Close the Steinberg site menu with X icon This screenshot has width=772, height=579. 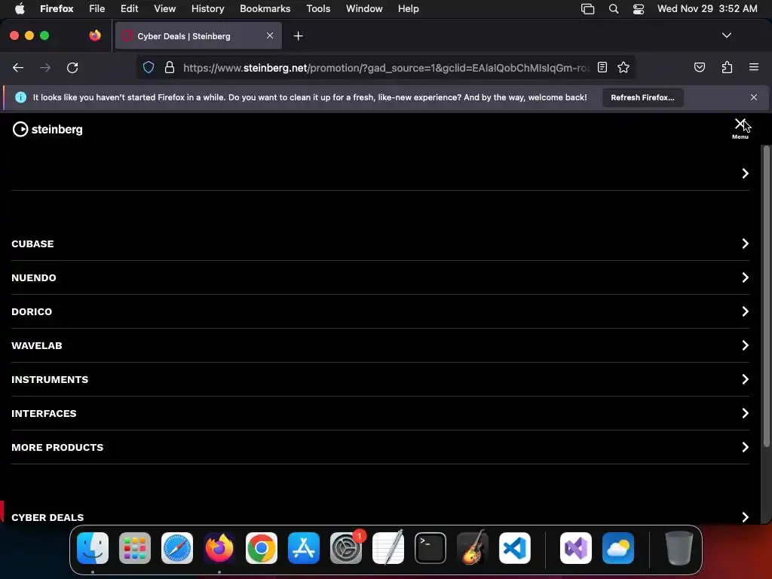[x=740, y=124]
